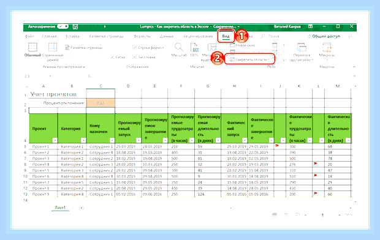Select cell Категория 5
The height and width of the screenshot is (240, 380).
coord(72,182)
